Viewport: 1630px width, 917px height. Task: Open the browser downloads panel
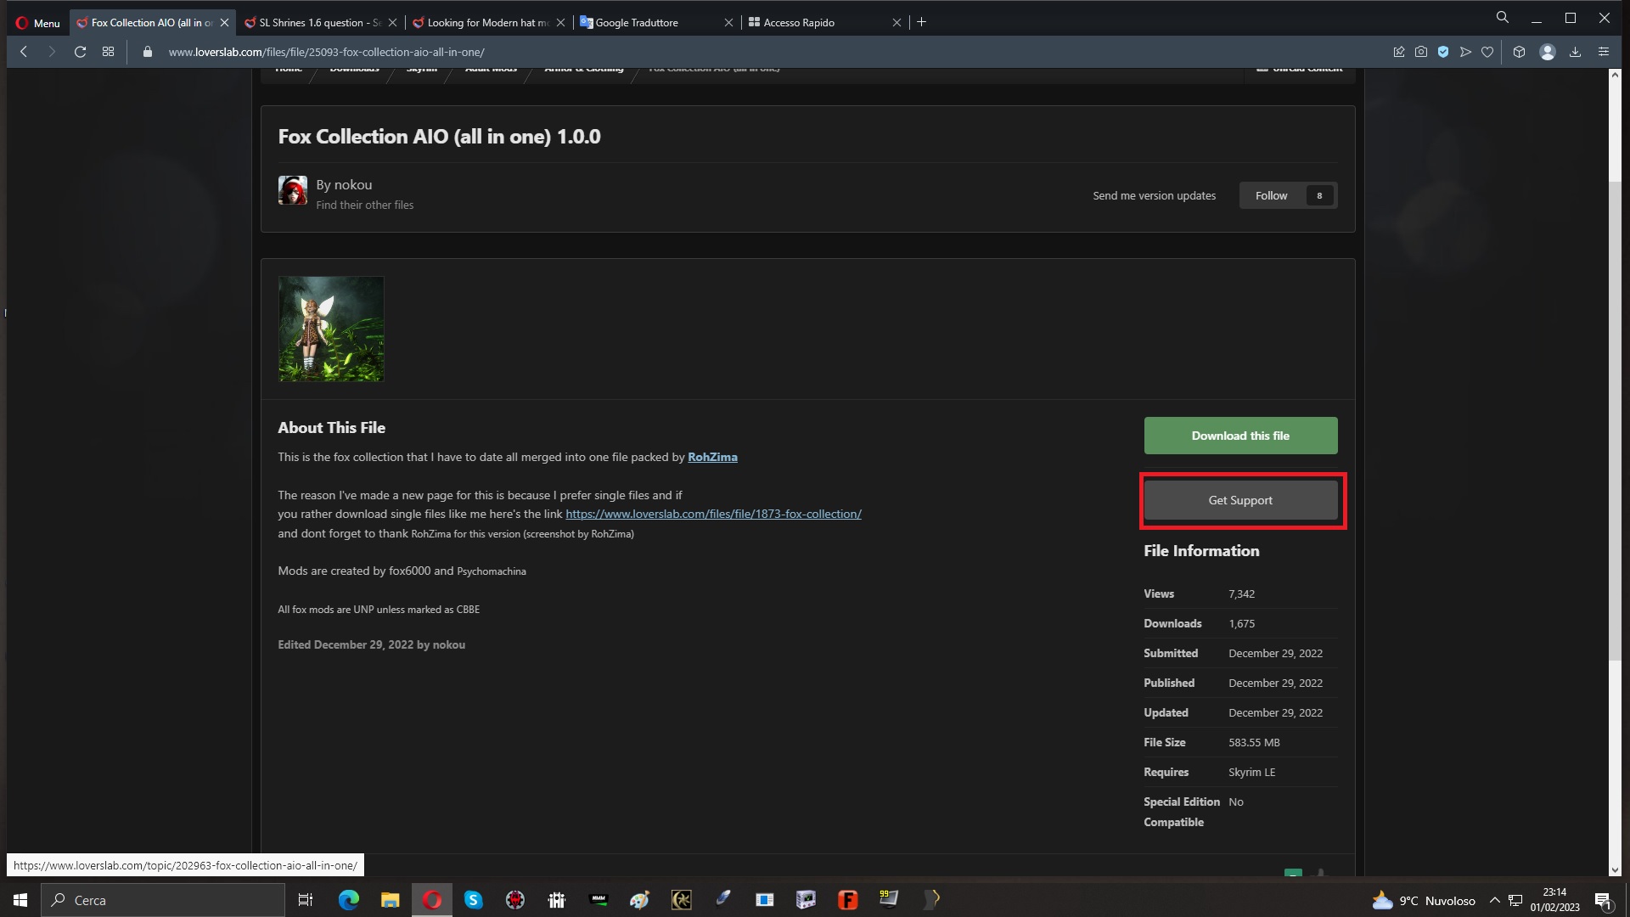1575,52
